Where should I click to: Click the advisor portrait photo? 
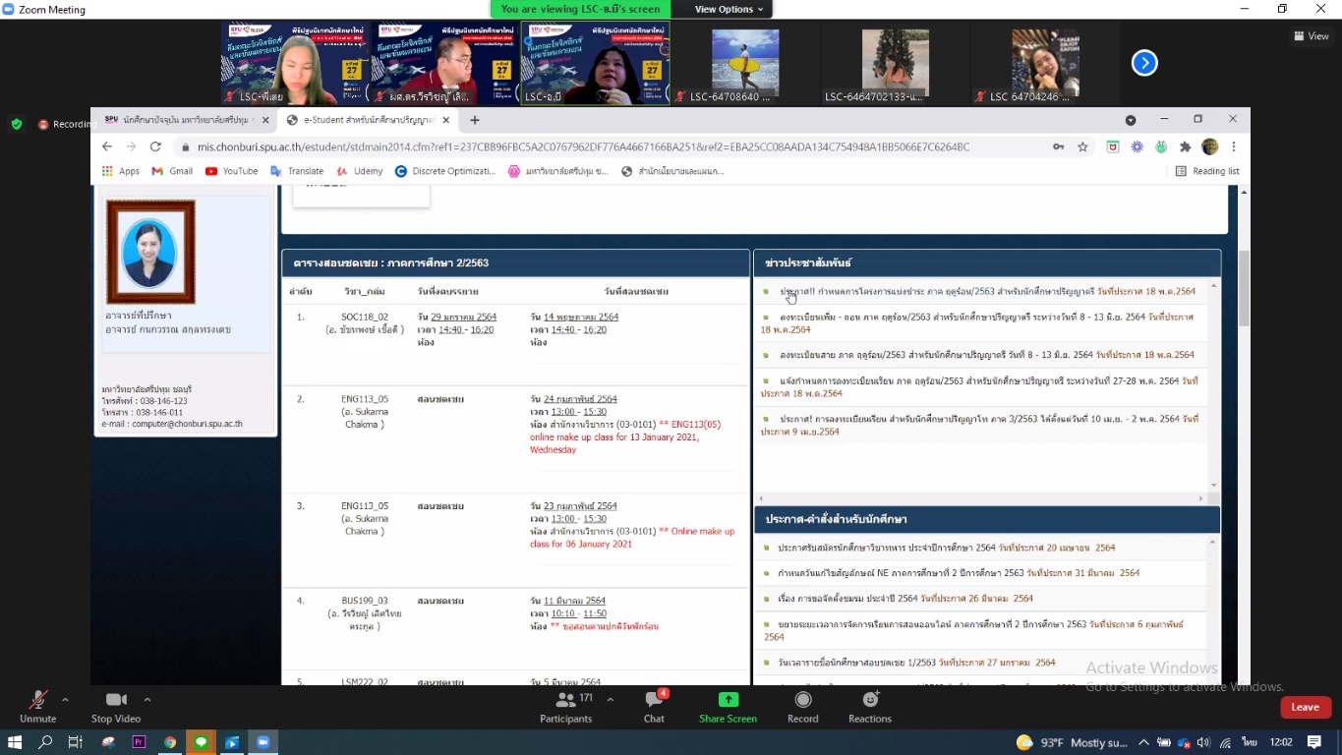150,253
